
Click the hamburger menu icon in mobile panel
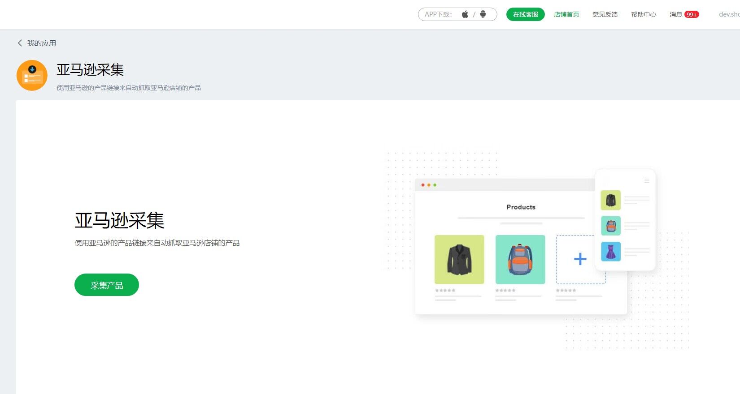(647, 180)
